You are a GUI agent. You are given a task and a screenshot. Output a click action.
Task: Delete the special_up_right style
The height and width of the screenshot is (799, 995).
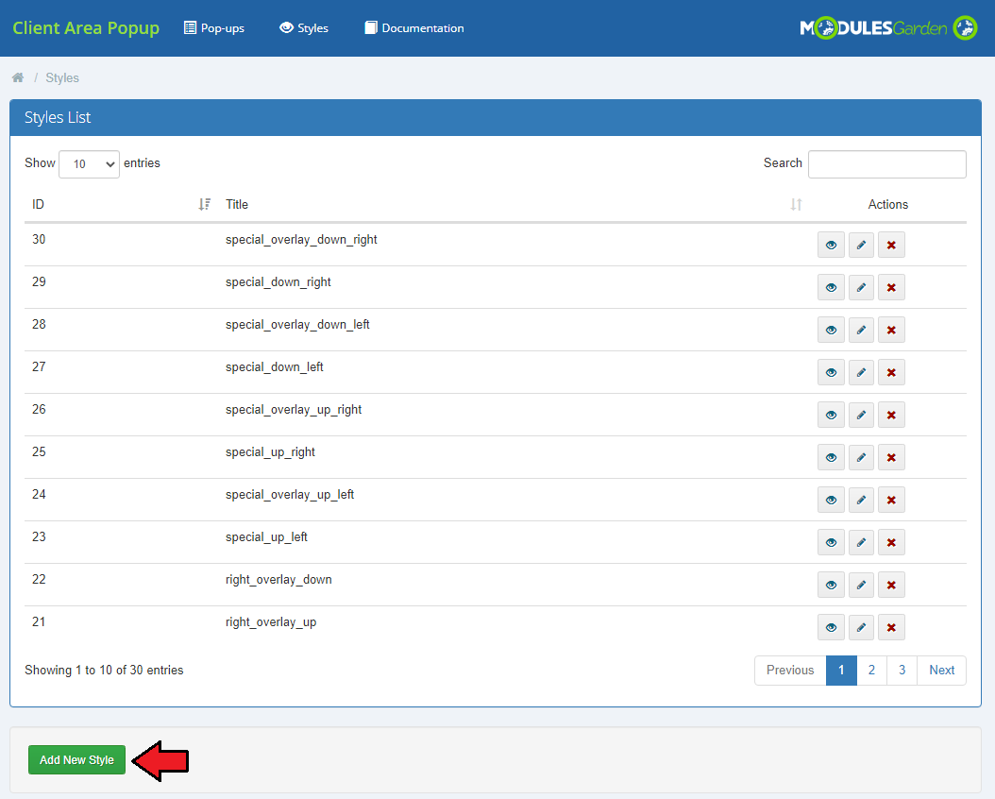891,457
